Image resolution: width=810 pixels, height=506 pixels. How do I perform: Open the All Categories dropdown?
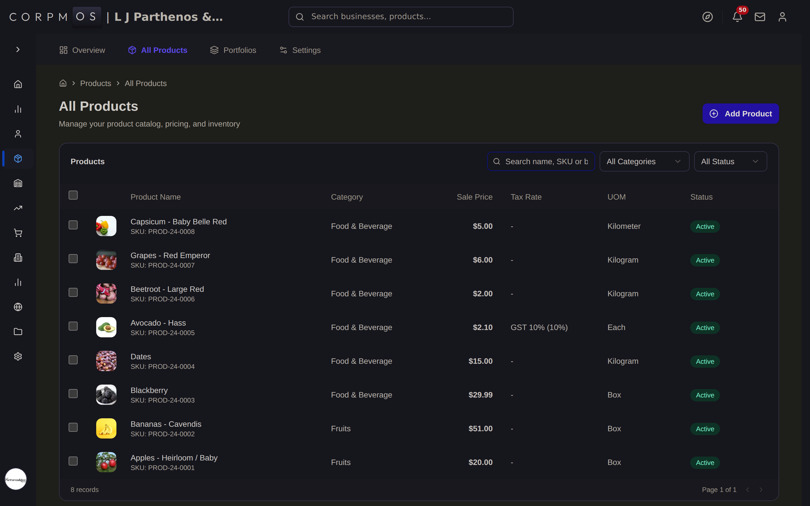[x=644, y=162]
